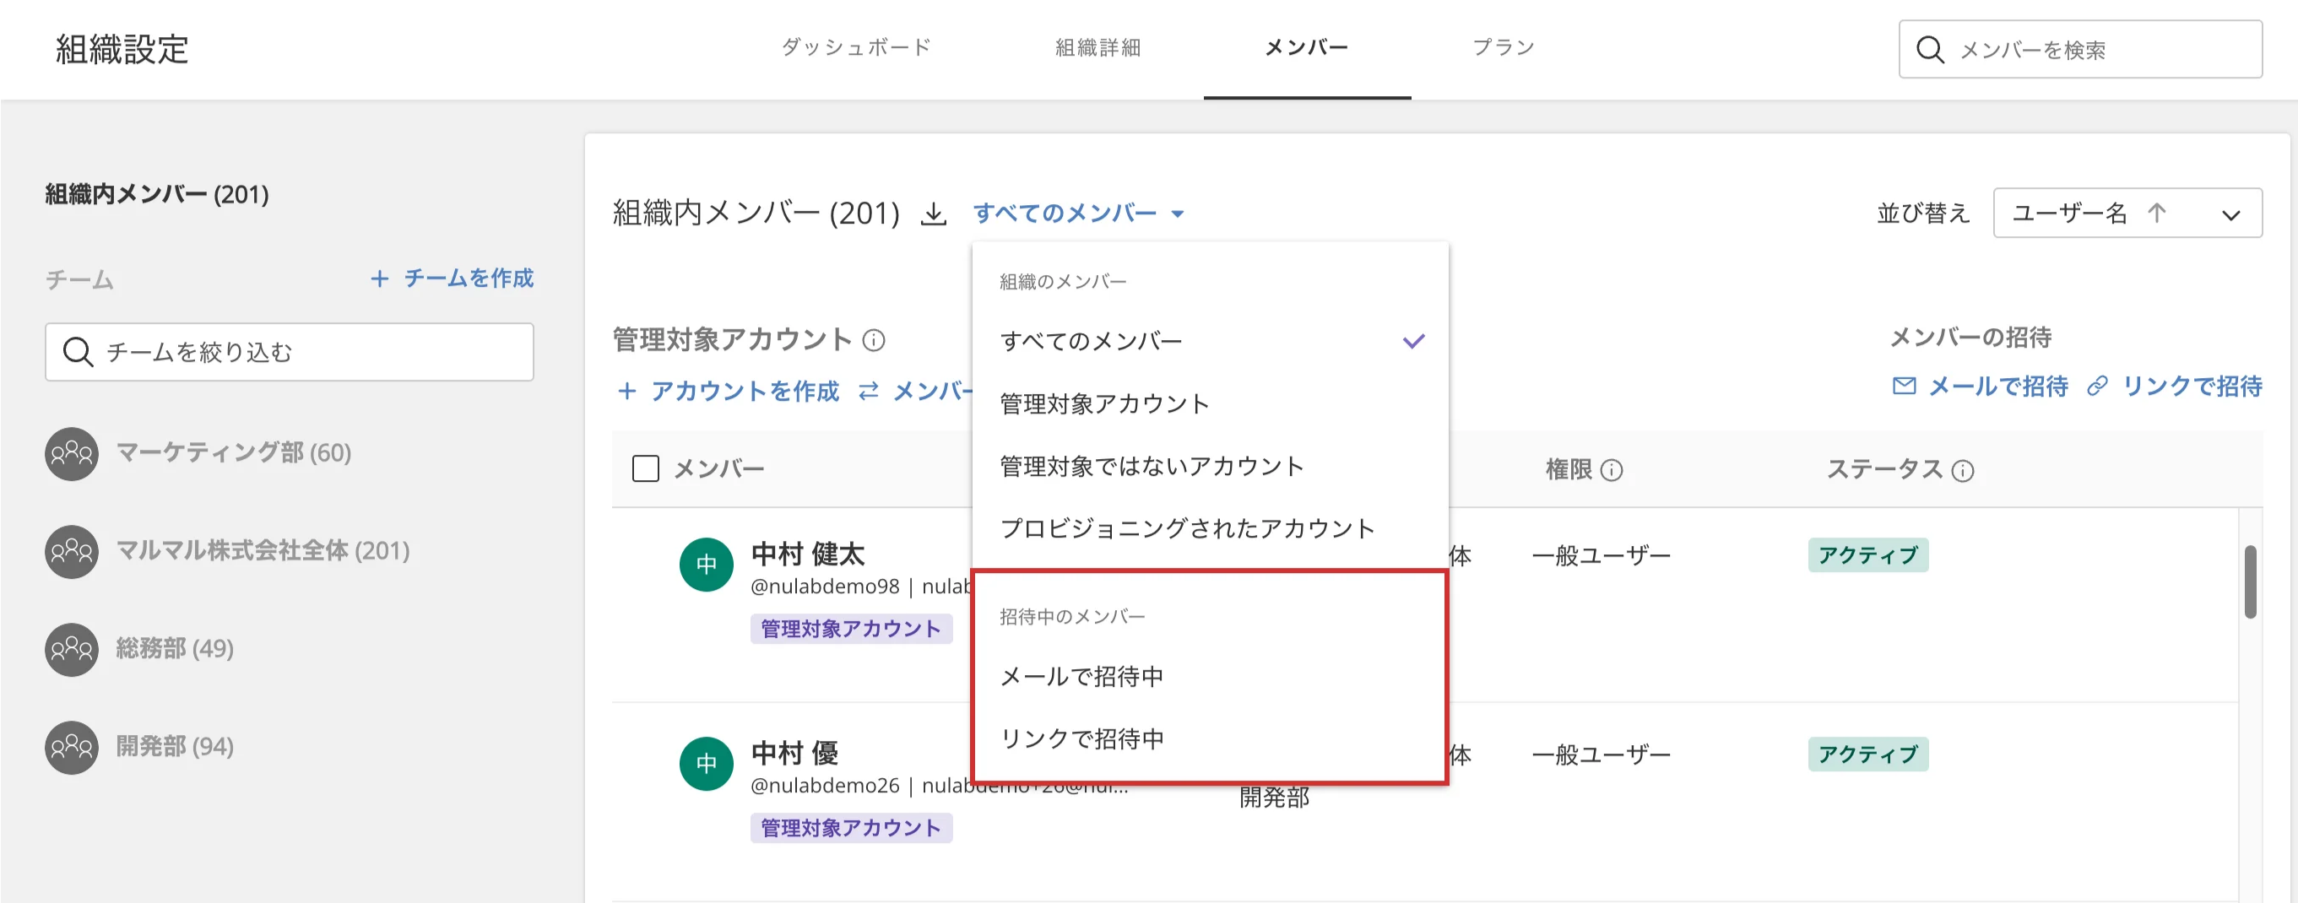Switch to the プラン tab
Image resolution: width=2298 pixels, height=903 pixels.
(1504, 47)
